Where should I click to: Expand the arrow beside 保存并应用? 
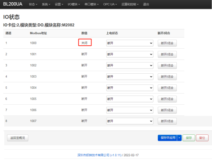[x=179, y=138]
